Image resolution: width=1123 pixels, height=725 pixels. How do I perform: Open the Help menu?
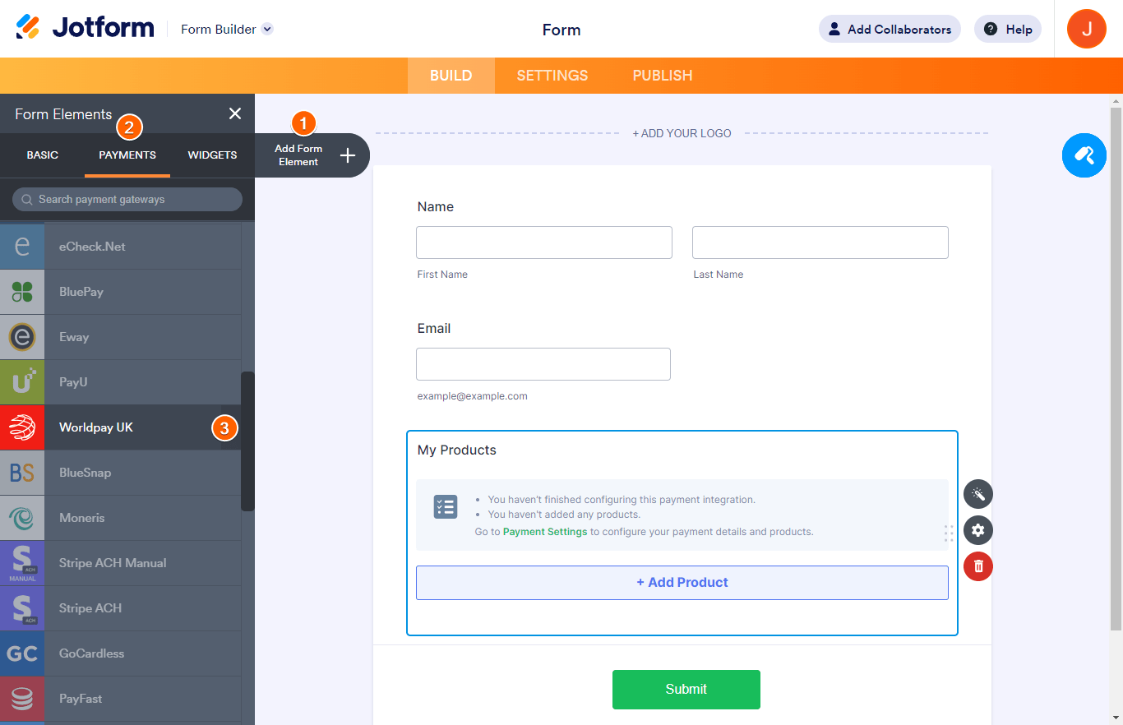(1008, 29)
